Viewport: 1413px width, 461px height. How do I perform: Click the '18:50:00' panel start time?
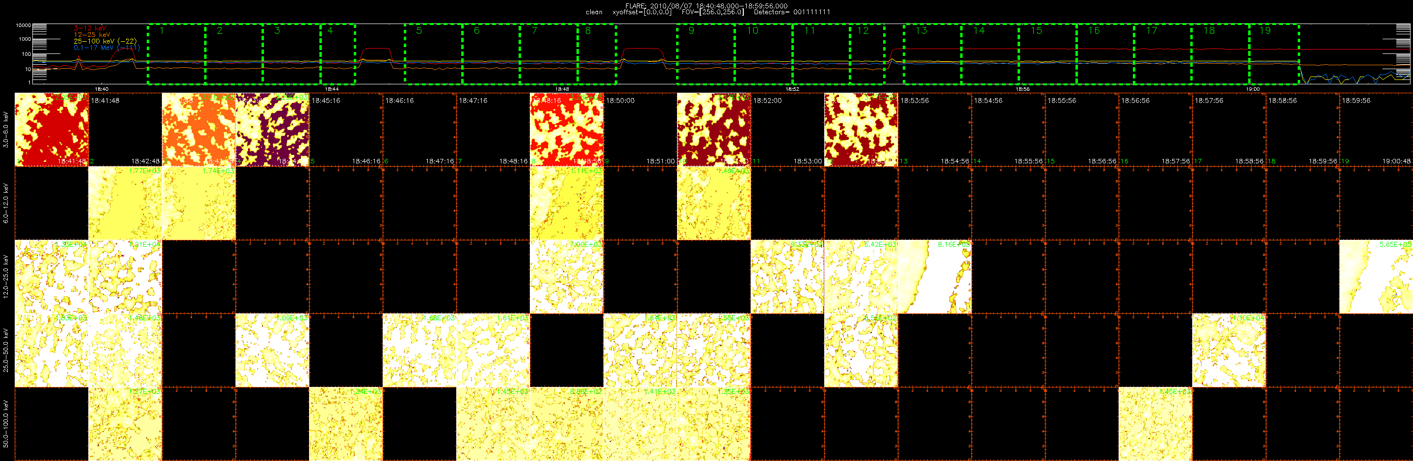pyautogui.click(x=620, y=101)
